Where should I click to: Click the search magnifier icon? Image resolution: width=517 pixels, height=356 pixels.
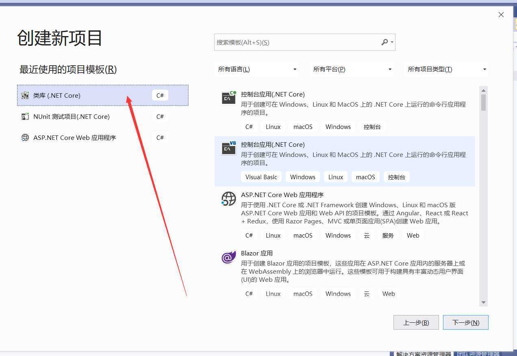click(x=384, y=42)
